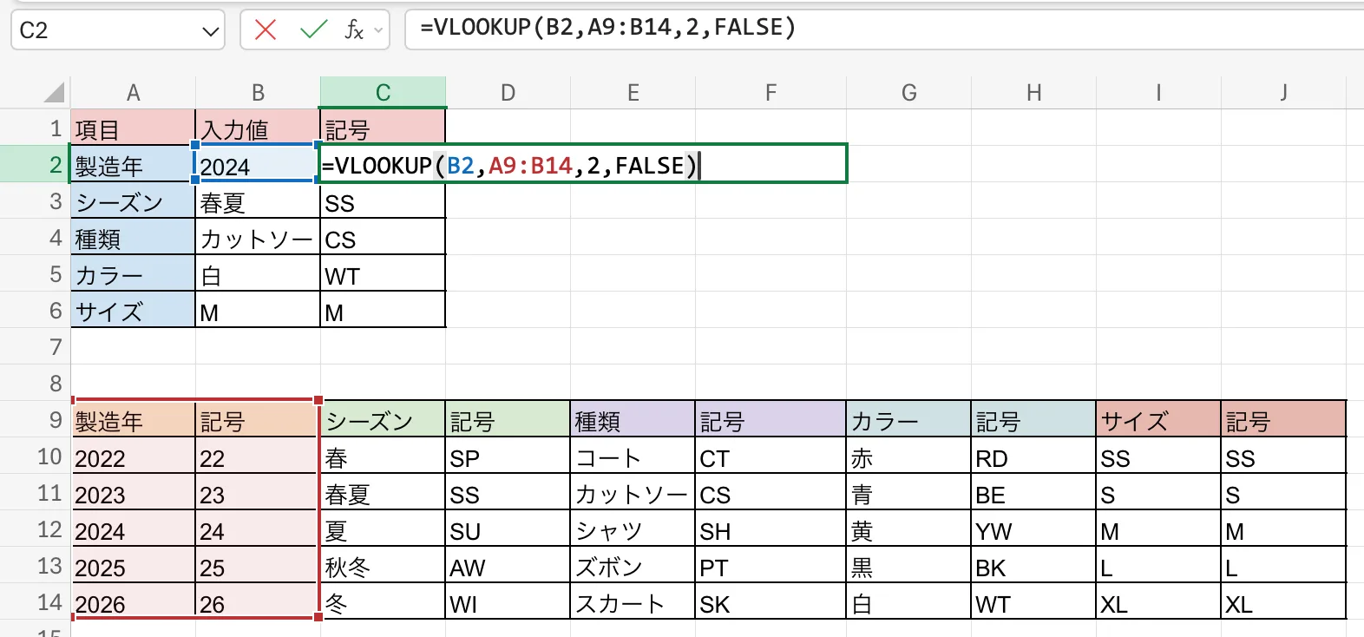Select cell H12 containing YW
The image size is (1364, 637).
pyautogui.click(x=1033, y=530)
